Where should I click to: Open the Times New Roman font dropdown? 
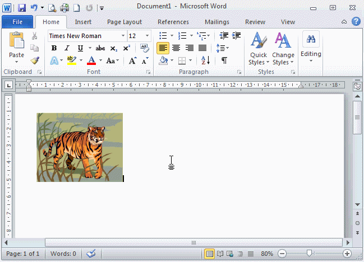tap(123, 36)
